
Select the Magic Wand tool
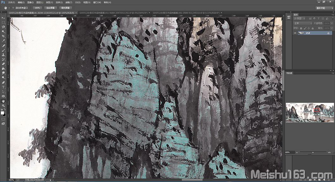click(x=3, y=32)
